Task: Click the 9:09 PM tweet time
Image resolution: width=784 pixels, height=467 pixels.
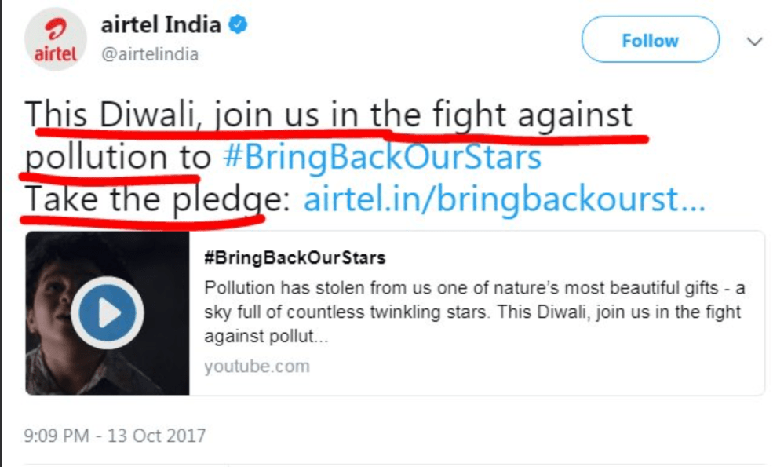Action: click(57, 434)
